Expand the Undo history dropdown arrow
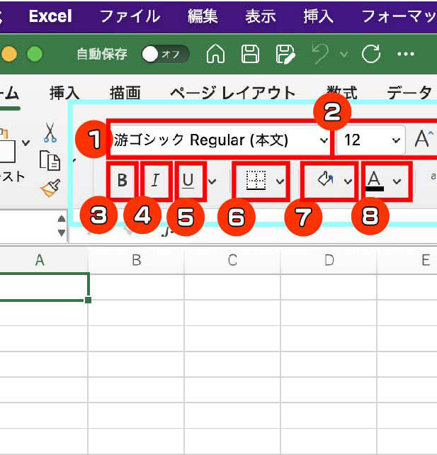The height and width of the screenshot is (455, 437). point(344,55)
